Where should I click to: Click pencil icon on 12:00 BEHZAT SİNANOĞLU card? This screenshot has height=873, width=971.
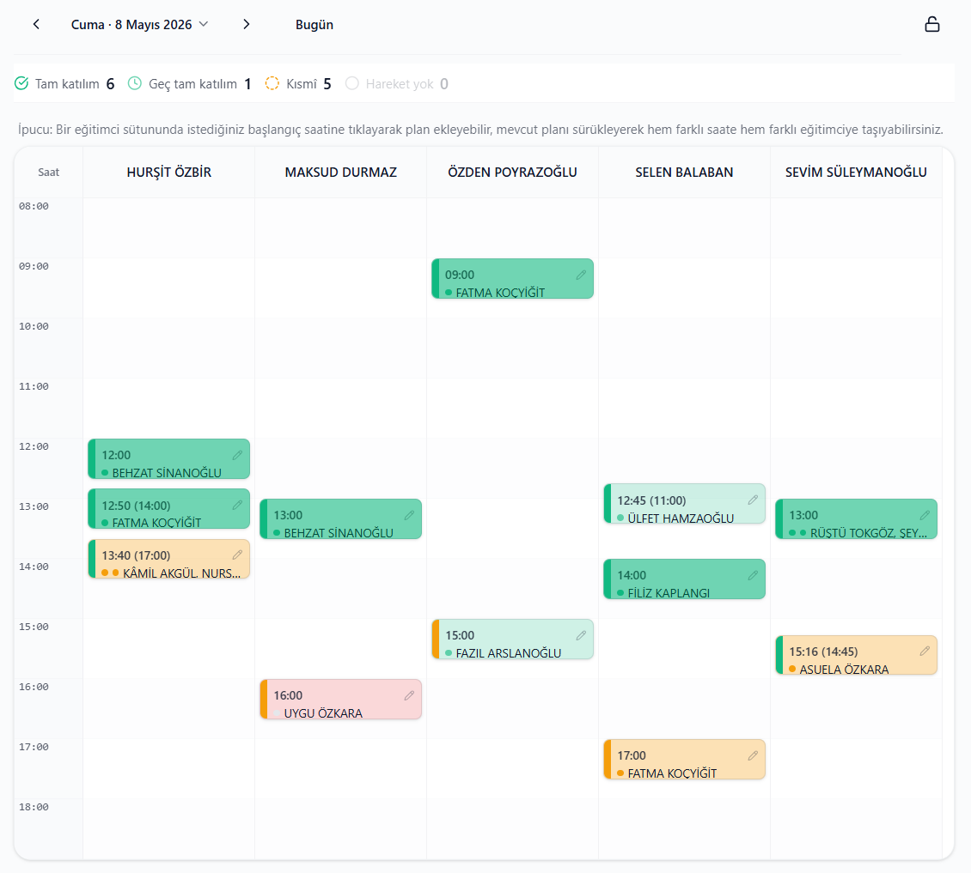tap(237, 455)
